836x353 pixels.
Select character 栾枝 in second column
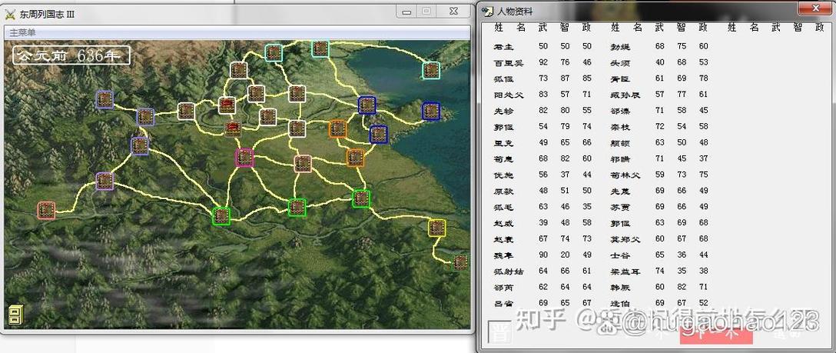(619, 127)
